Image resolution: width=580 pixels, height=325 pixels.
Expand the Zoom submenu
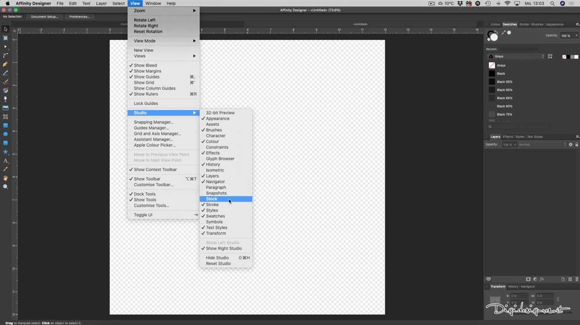[x=163, y=10]
